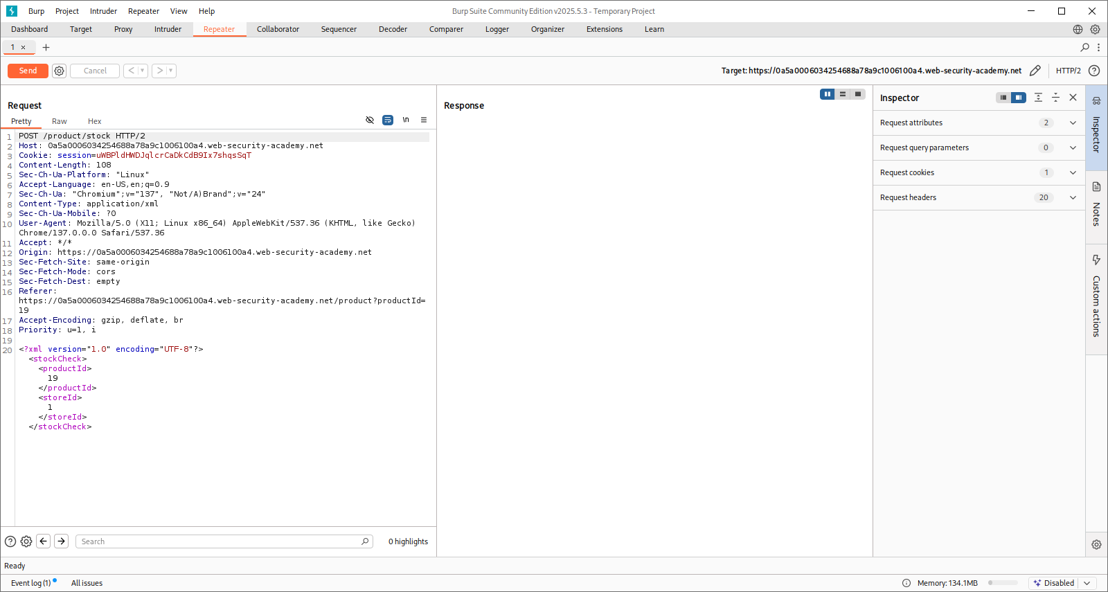Toggle the message wrap icon in Request
This screenshot has width=1108, height=592.
(388, 120)
